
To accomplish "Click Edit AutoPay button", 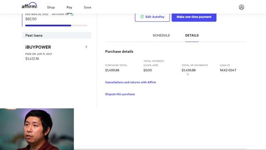I will coord(153,17).
